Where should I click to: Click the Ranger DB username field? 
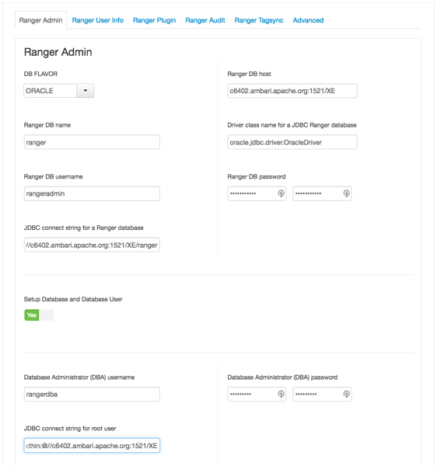click(92, 193)
